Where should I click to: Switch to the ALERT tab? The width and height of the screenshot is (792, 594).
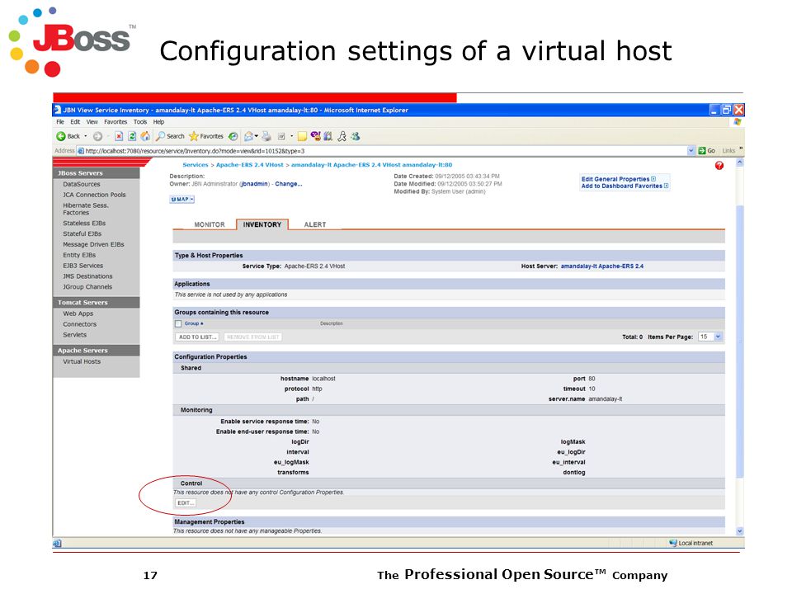pyautogui.click(x=314, y=224)
